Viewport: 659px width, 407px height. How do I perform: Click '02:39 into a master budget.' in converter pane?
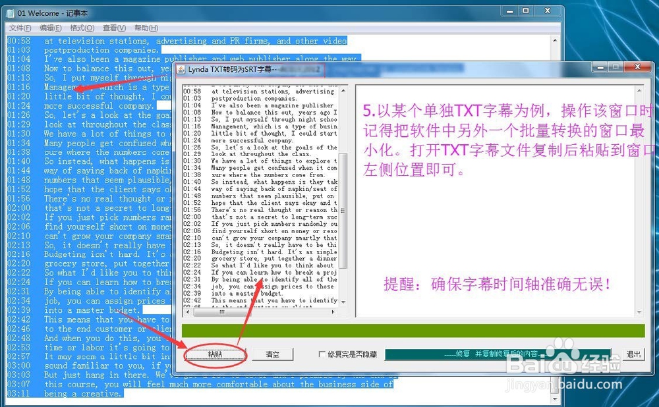tap(233, 293)
